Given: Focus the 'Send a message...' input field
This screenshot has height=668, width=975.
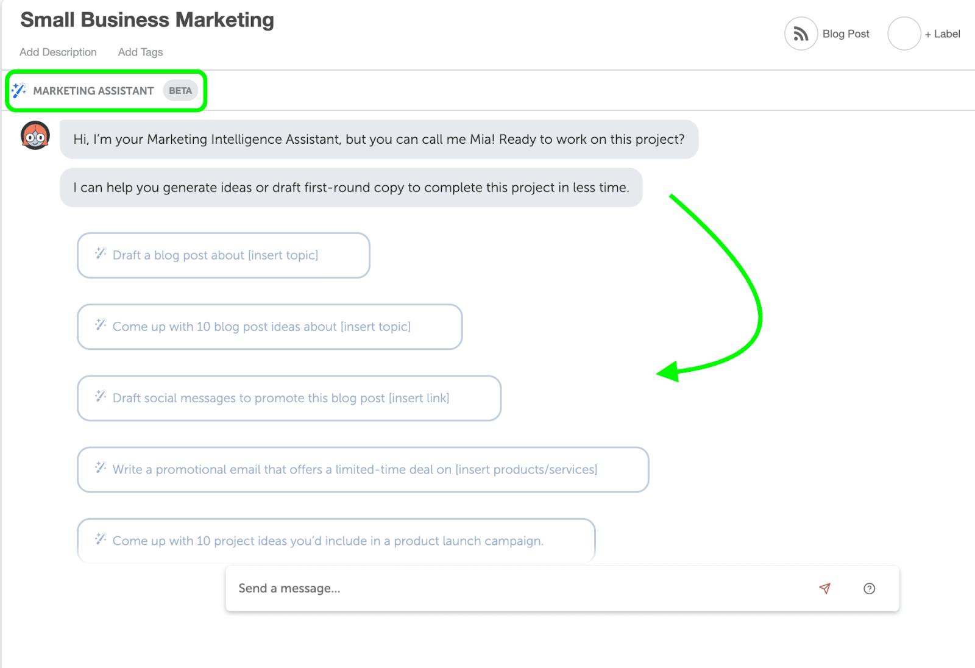Looking at the screenshot, I should [x=518, y=589].
